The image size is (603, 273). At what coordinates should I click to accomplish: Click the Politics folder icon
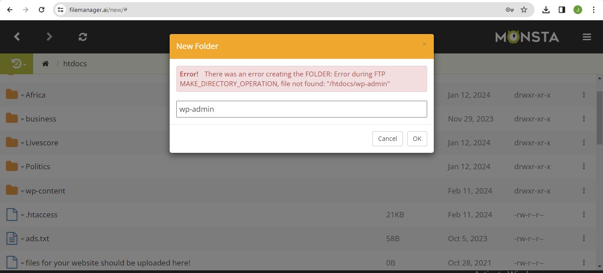tap(11, 166)
